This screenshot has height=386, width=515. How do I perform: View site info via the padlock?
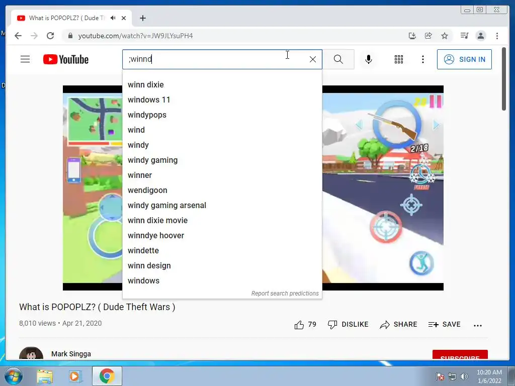70,36
